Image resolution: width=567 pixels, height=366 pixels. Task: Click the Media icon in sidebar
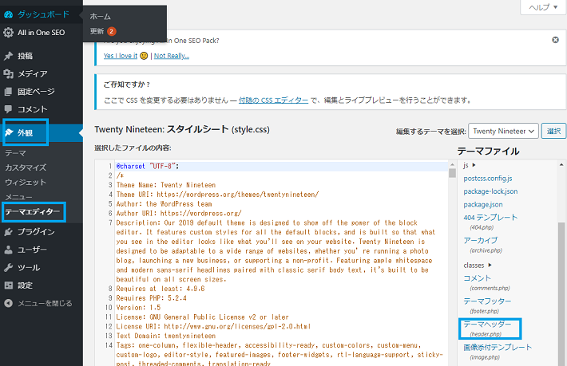coord(8,73)
